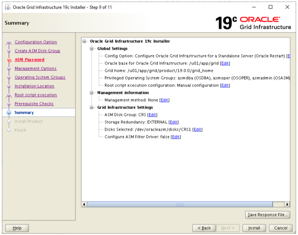Edit Root script execution configuration

click(225, 86)
